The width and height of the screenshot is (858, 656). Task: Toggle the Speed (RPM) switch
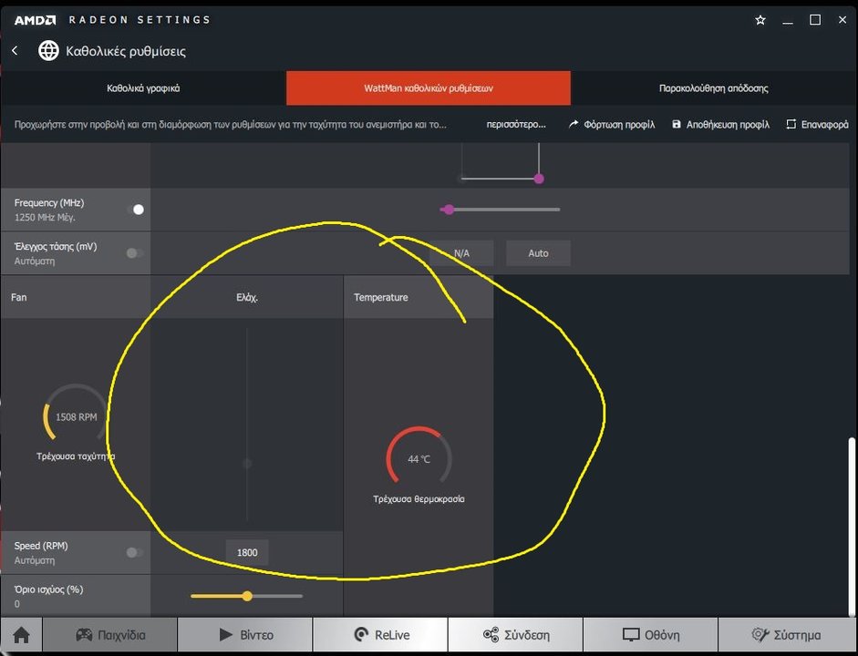tap(135, 553)
